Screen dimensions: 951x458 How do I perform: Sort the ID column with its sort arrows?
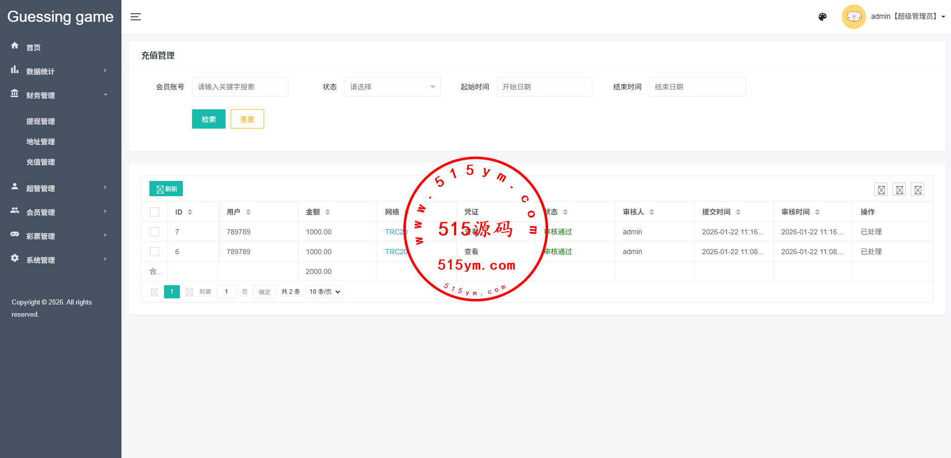pyautogui.click(x=190, y=212)
